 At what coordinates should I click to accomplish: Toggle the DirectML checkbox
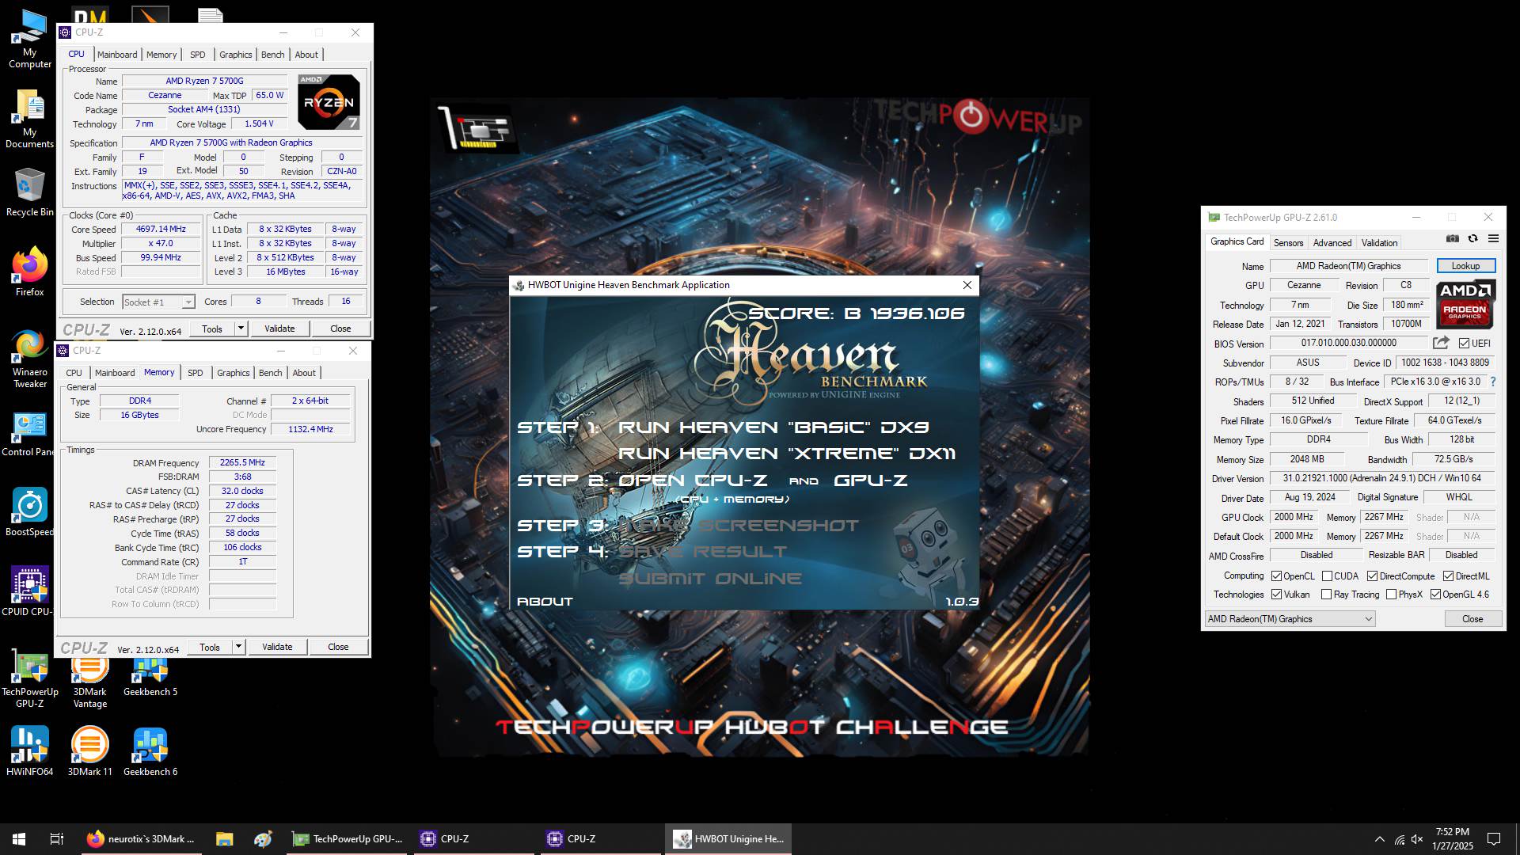pos(1448,576)
